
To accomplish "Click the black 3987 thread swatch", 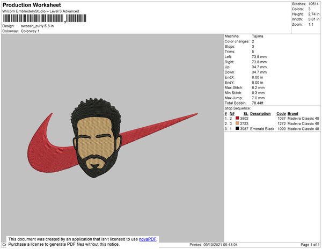I will click(x=237, y=128).
